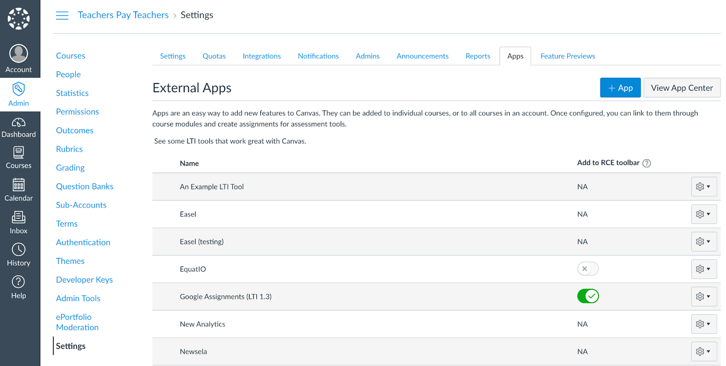
Task: Open the Statistics link
Action: tap(72, 93)
